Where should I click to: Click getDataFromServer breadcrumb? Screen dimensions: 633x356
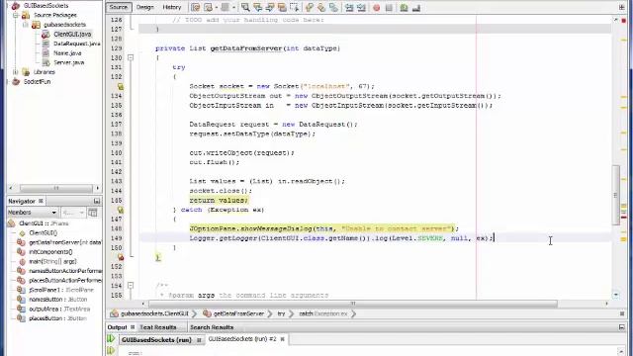point(238,313)
